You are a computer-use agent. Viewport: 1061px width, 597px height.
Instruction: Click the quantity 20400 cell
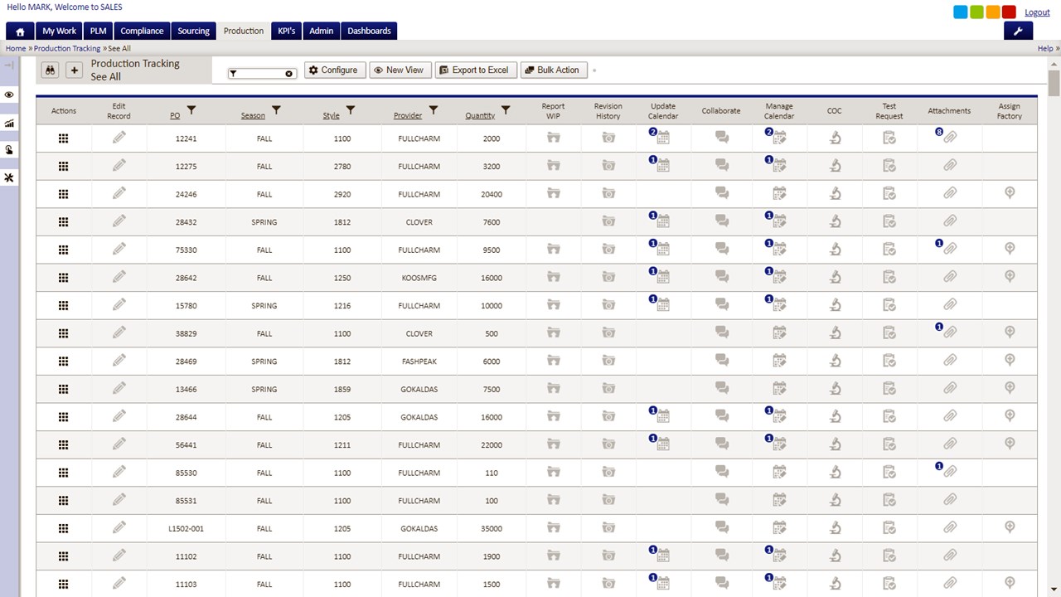(x=492, y=194)
